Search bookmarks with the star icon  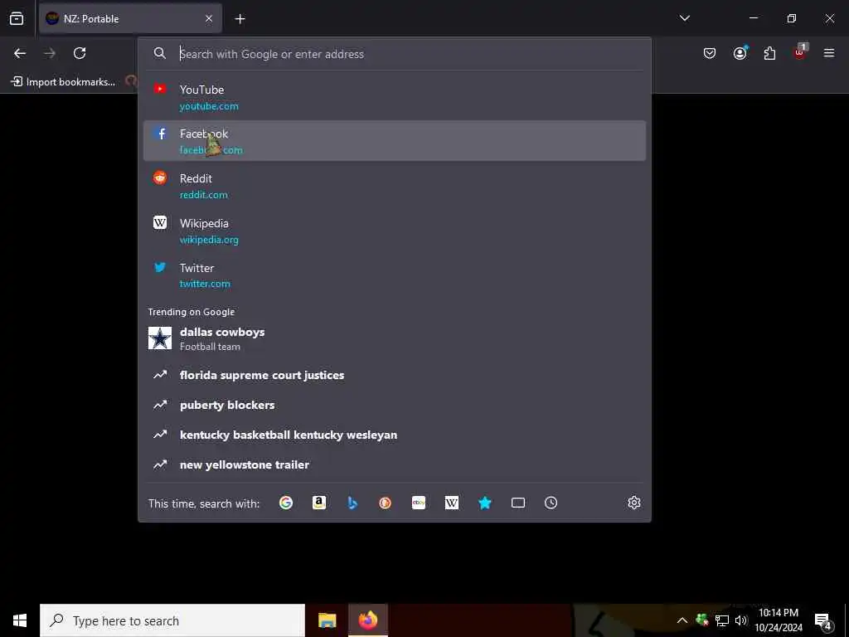coord(484,503)
